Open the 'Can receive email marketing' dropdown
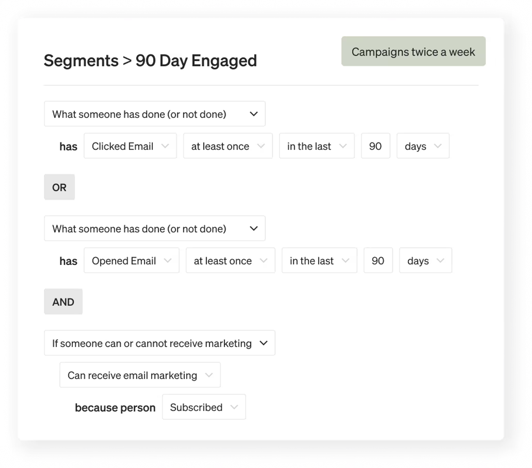 click(140, 375)
